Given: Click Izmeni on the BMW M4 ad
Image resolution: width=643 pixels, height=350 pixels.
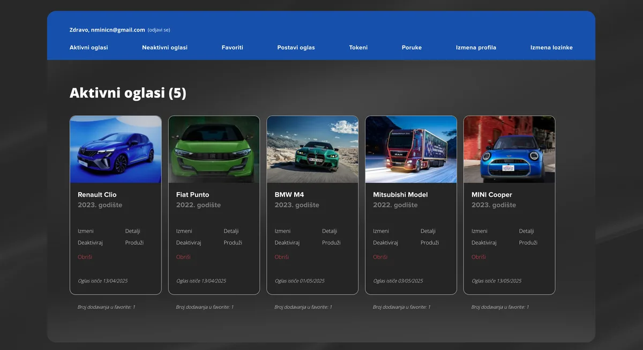Looking at the screenshot, I should [x=283, y=231].
